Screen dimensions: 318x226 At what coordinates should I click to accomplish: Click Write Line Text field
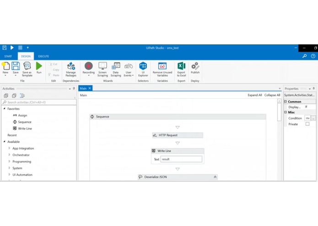(181, 159)
